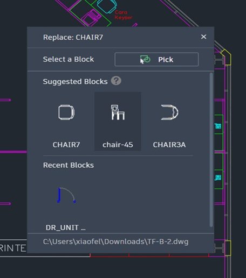Choose the chair-45 suggested block

click(118, 122)
